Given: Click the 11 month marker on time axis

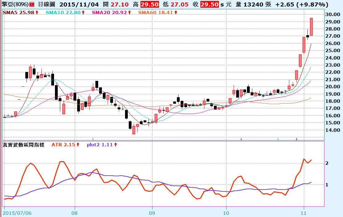Looking at the screenshot, I should point(304,213).
